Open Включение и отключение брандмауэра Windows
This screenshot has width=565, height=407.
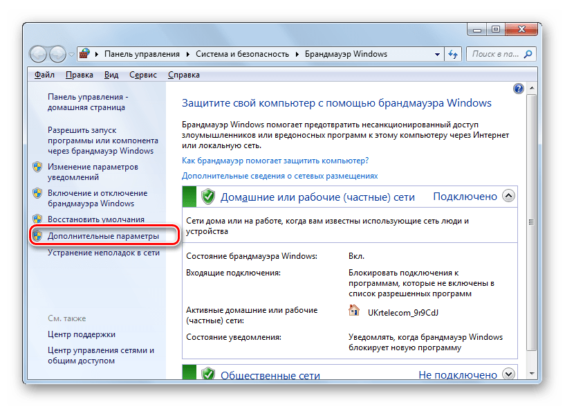coord(98,198)
